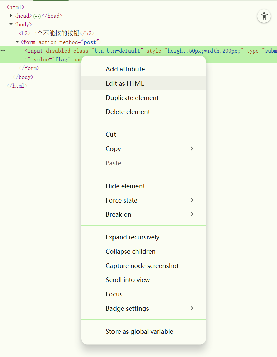Click Expand recursively menu item
The width and height of the screenshot is (277, 357).
[x=132, y=237]
